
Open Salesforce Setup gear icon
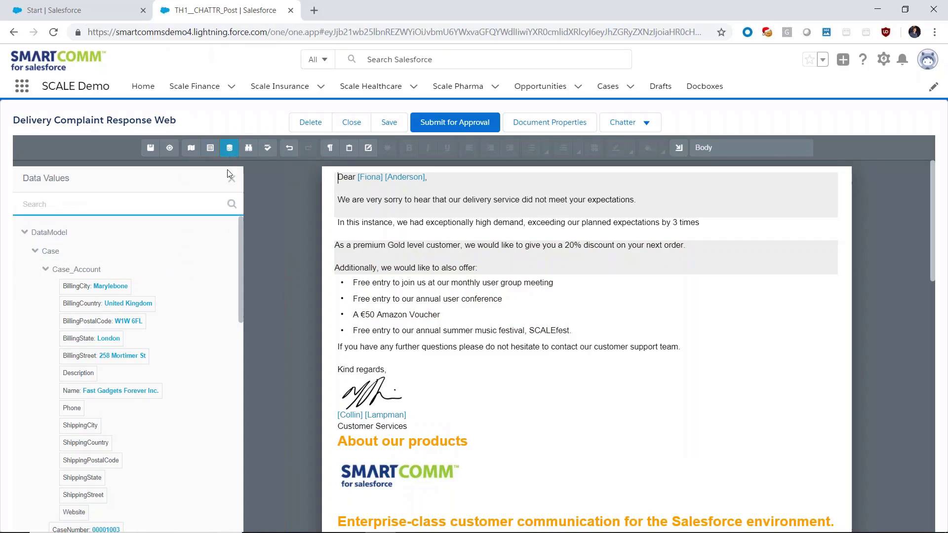click(x=883, y=59)
